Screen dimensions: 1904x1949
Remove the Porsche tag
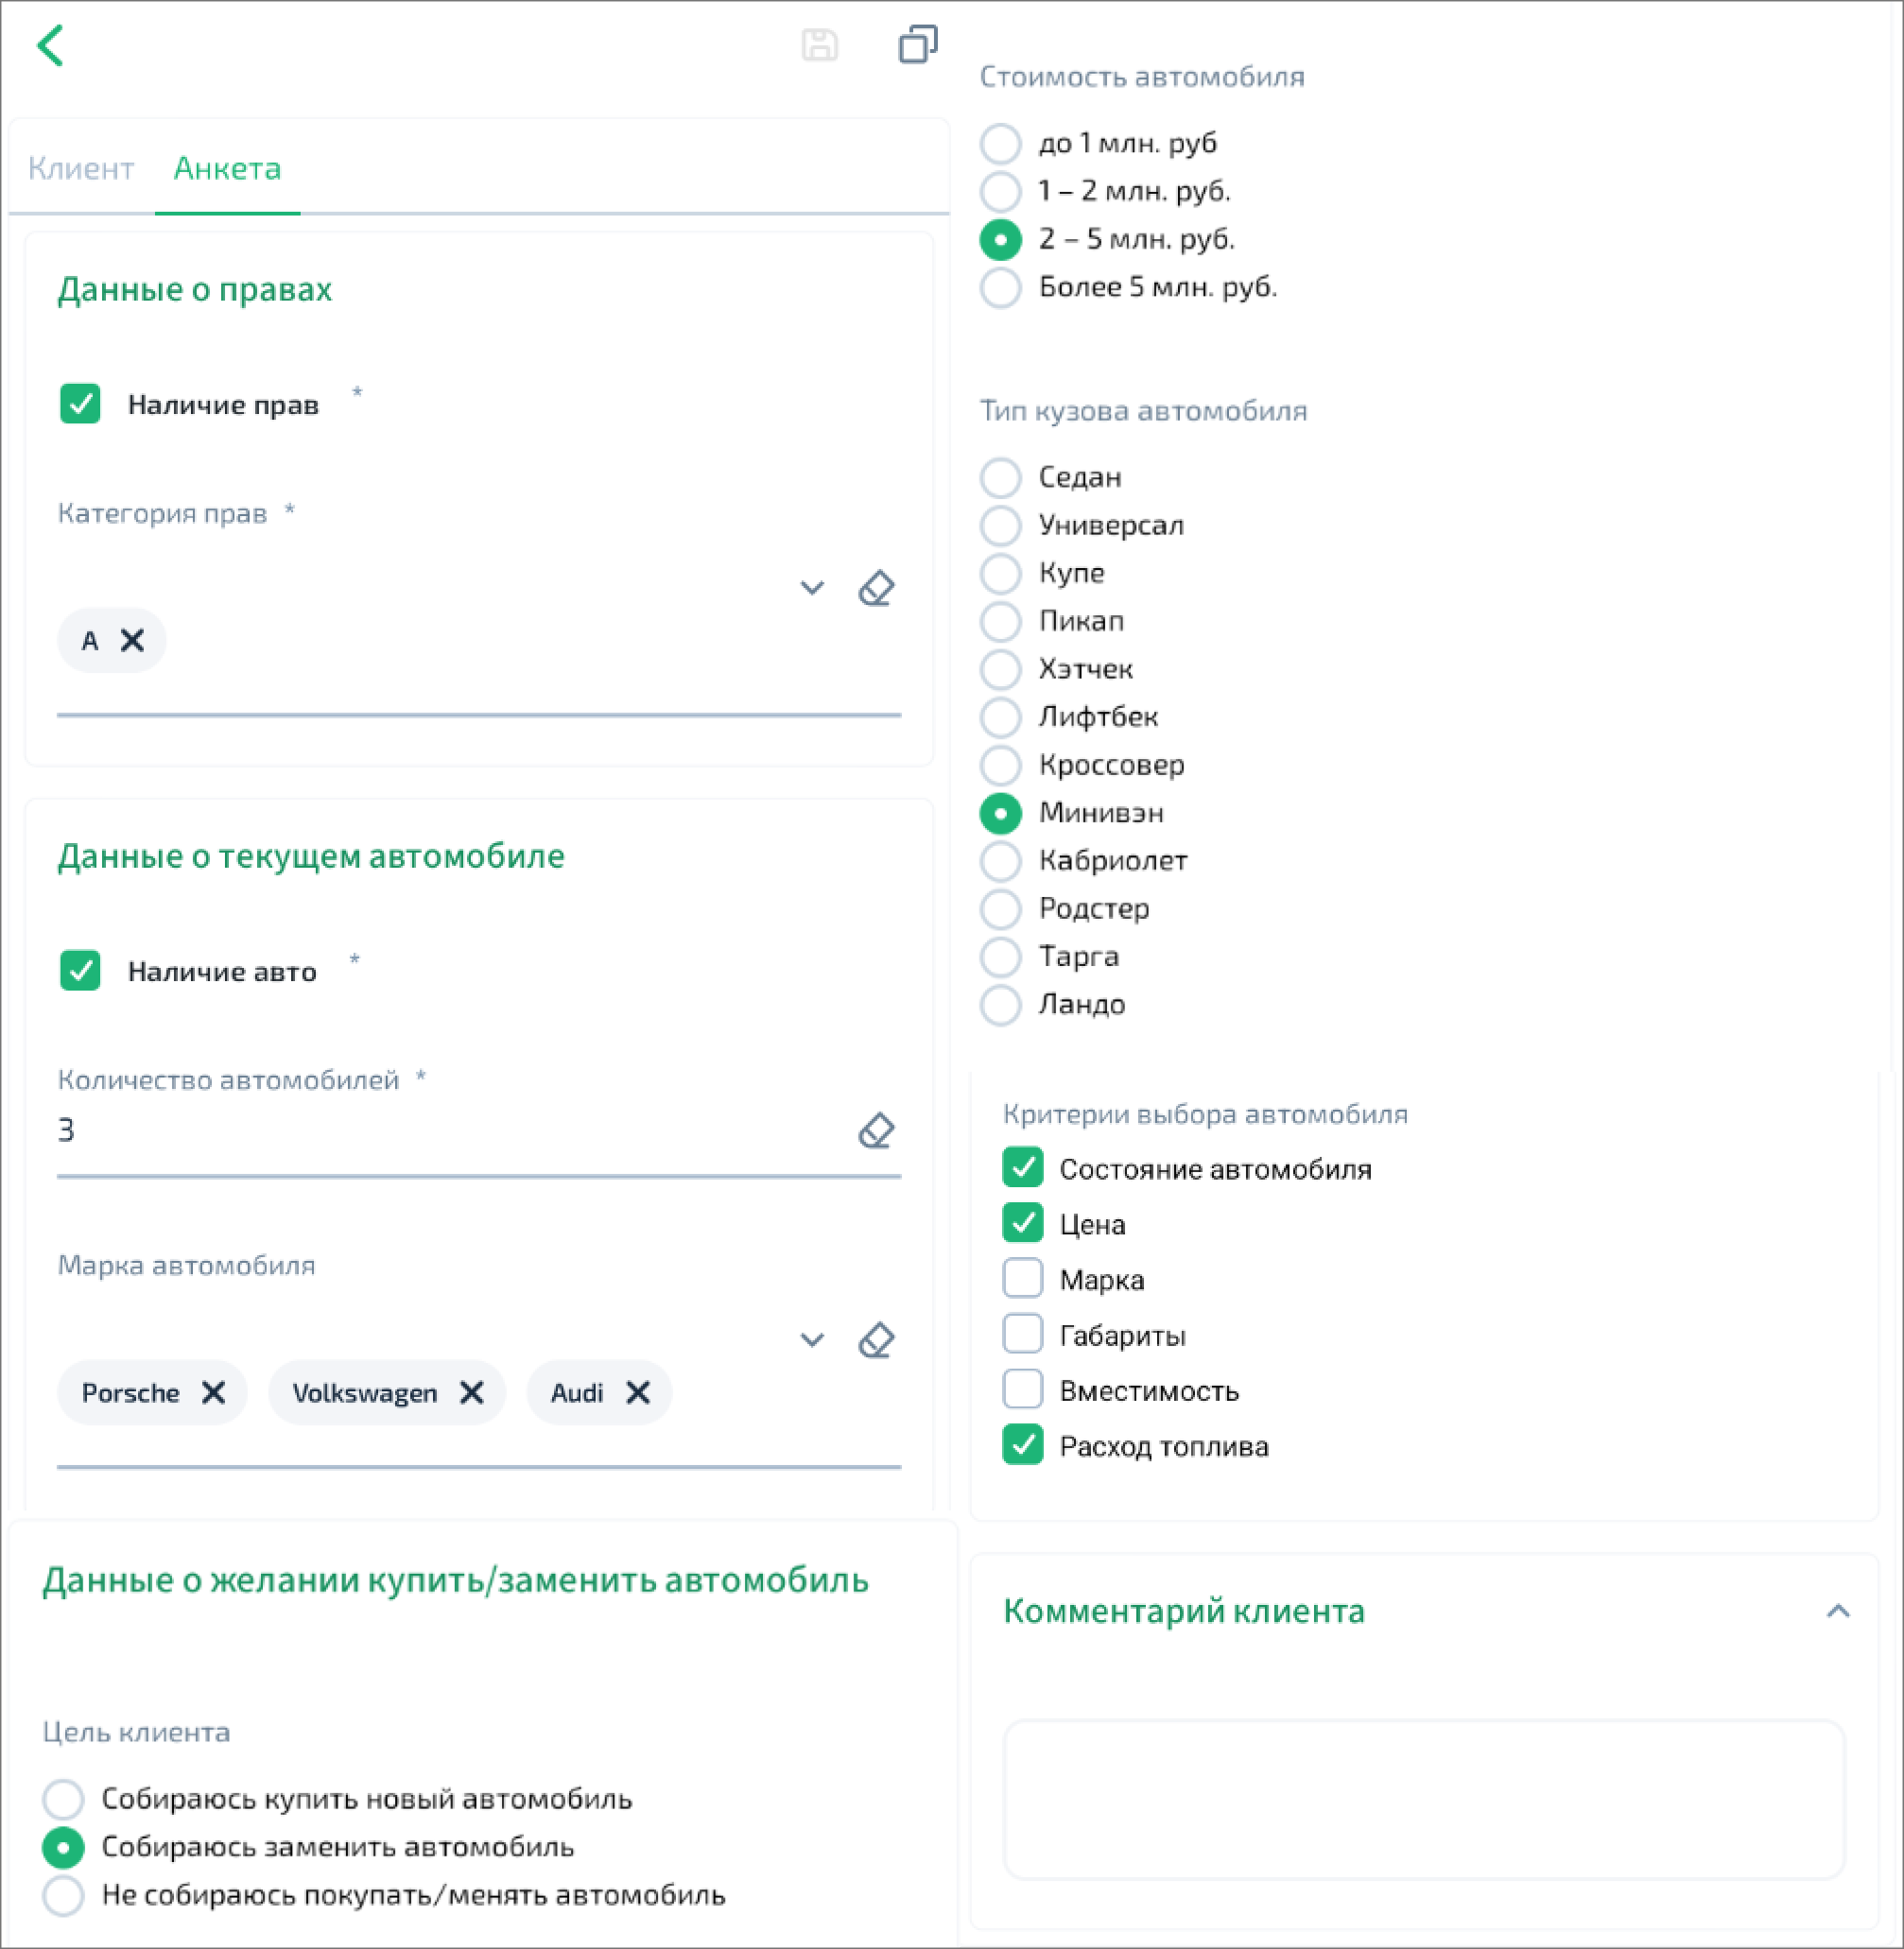tap(213, 1392)
